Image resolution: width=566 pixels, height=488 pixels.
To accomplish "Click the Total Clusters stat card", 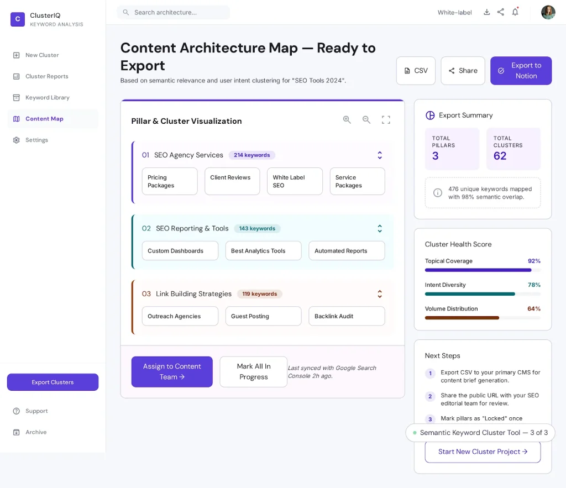I will tap(513, 149).
